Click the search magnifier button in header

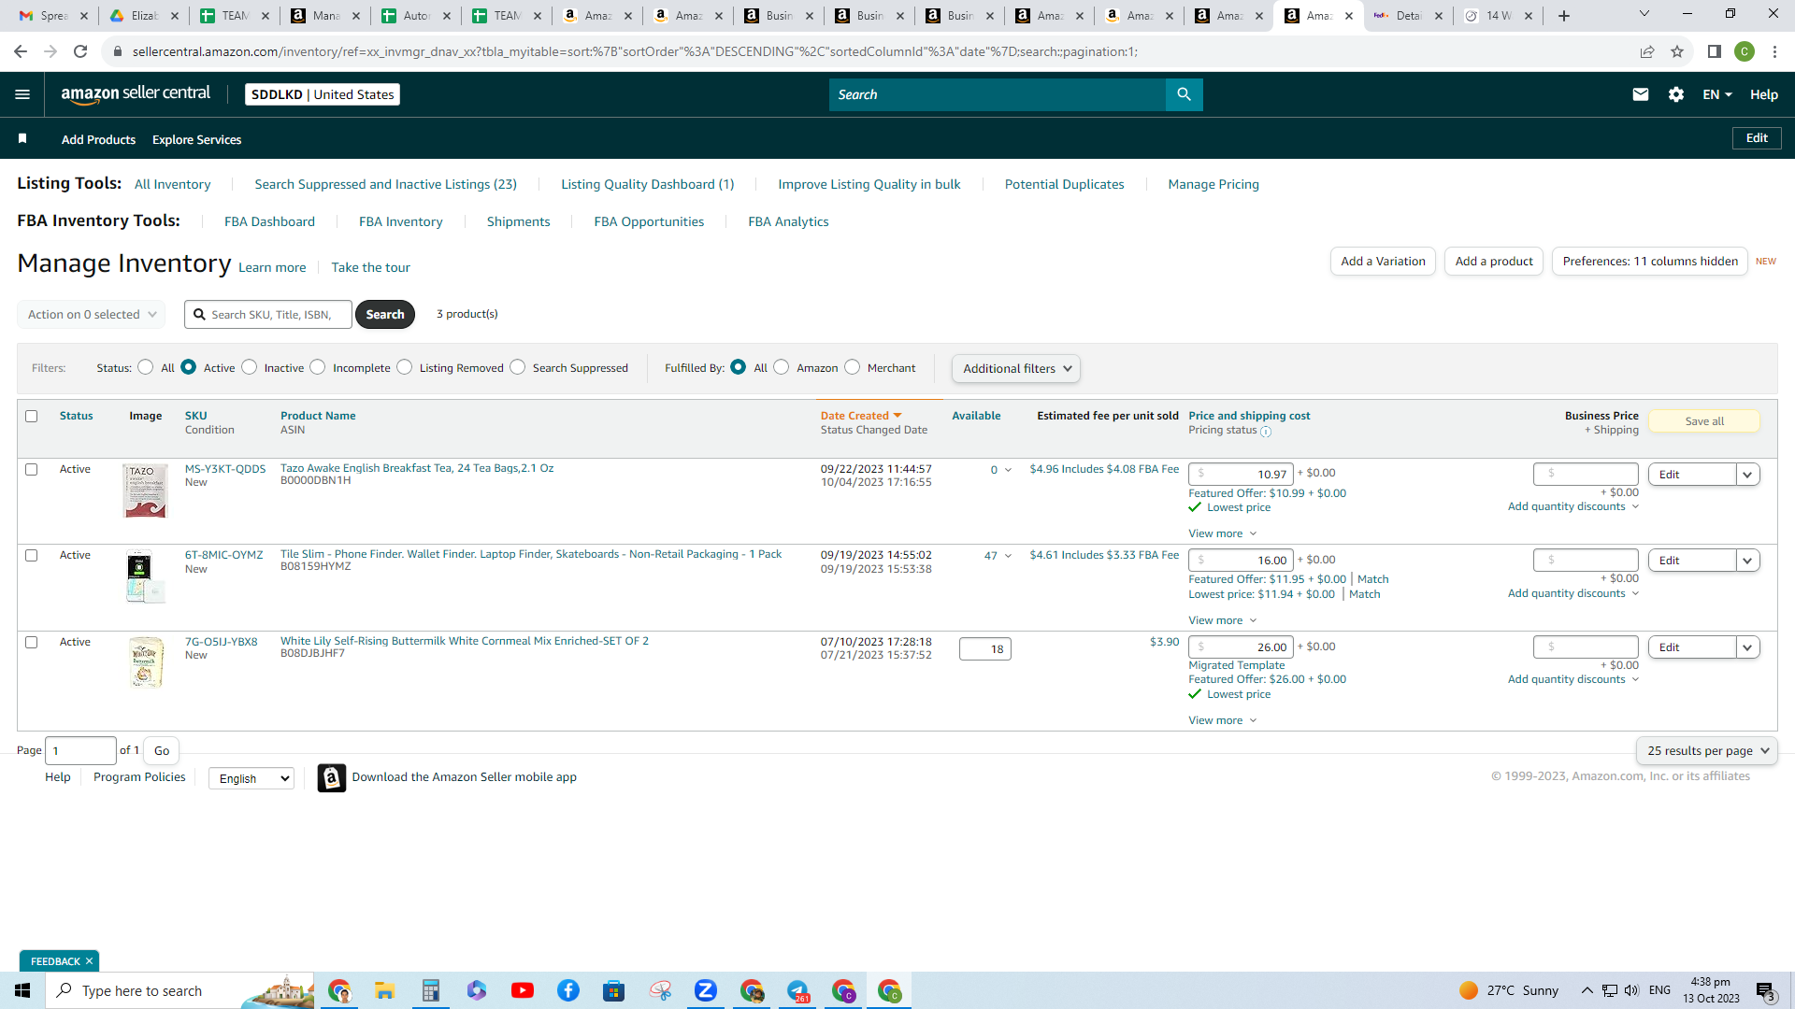click(x=1184, y=94)
